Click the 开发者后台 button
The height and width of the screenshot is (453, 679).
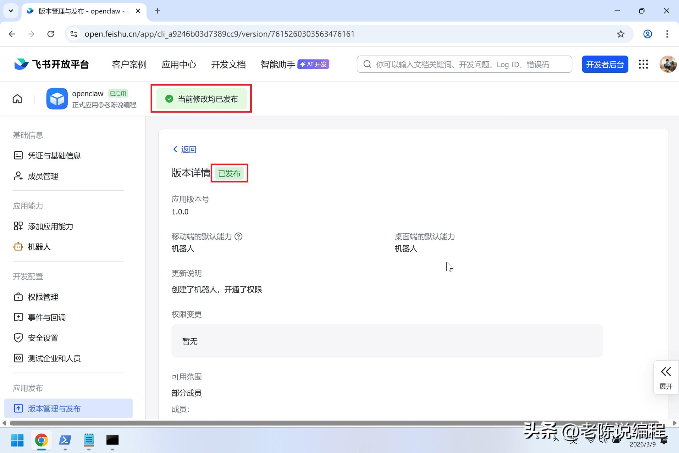tap(605, 64)
